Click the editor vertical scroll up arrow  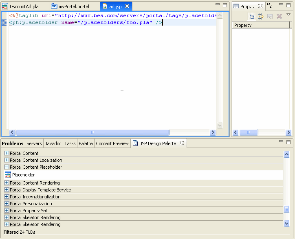point(220,15)
